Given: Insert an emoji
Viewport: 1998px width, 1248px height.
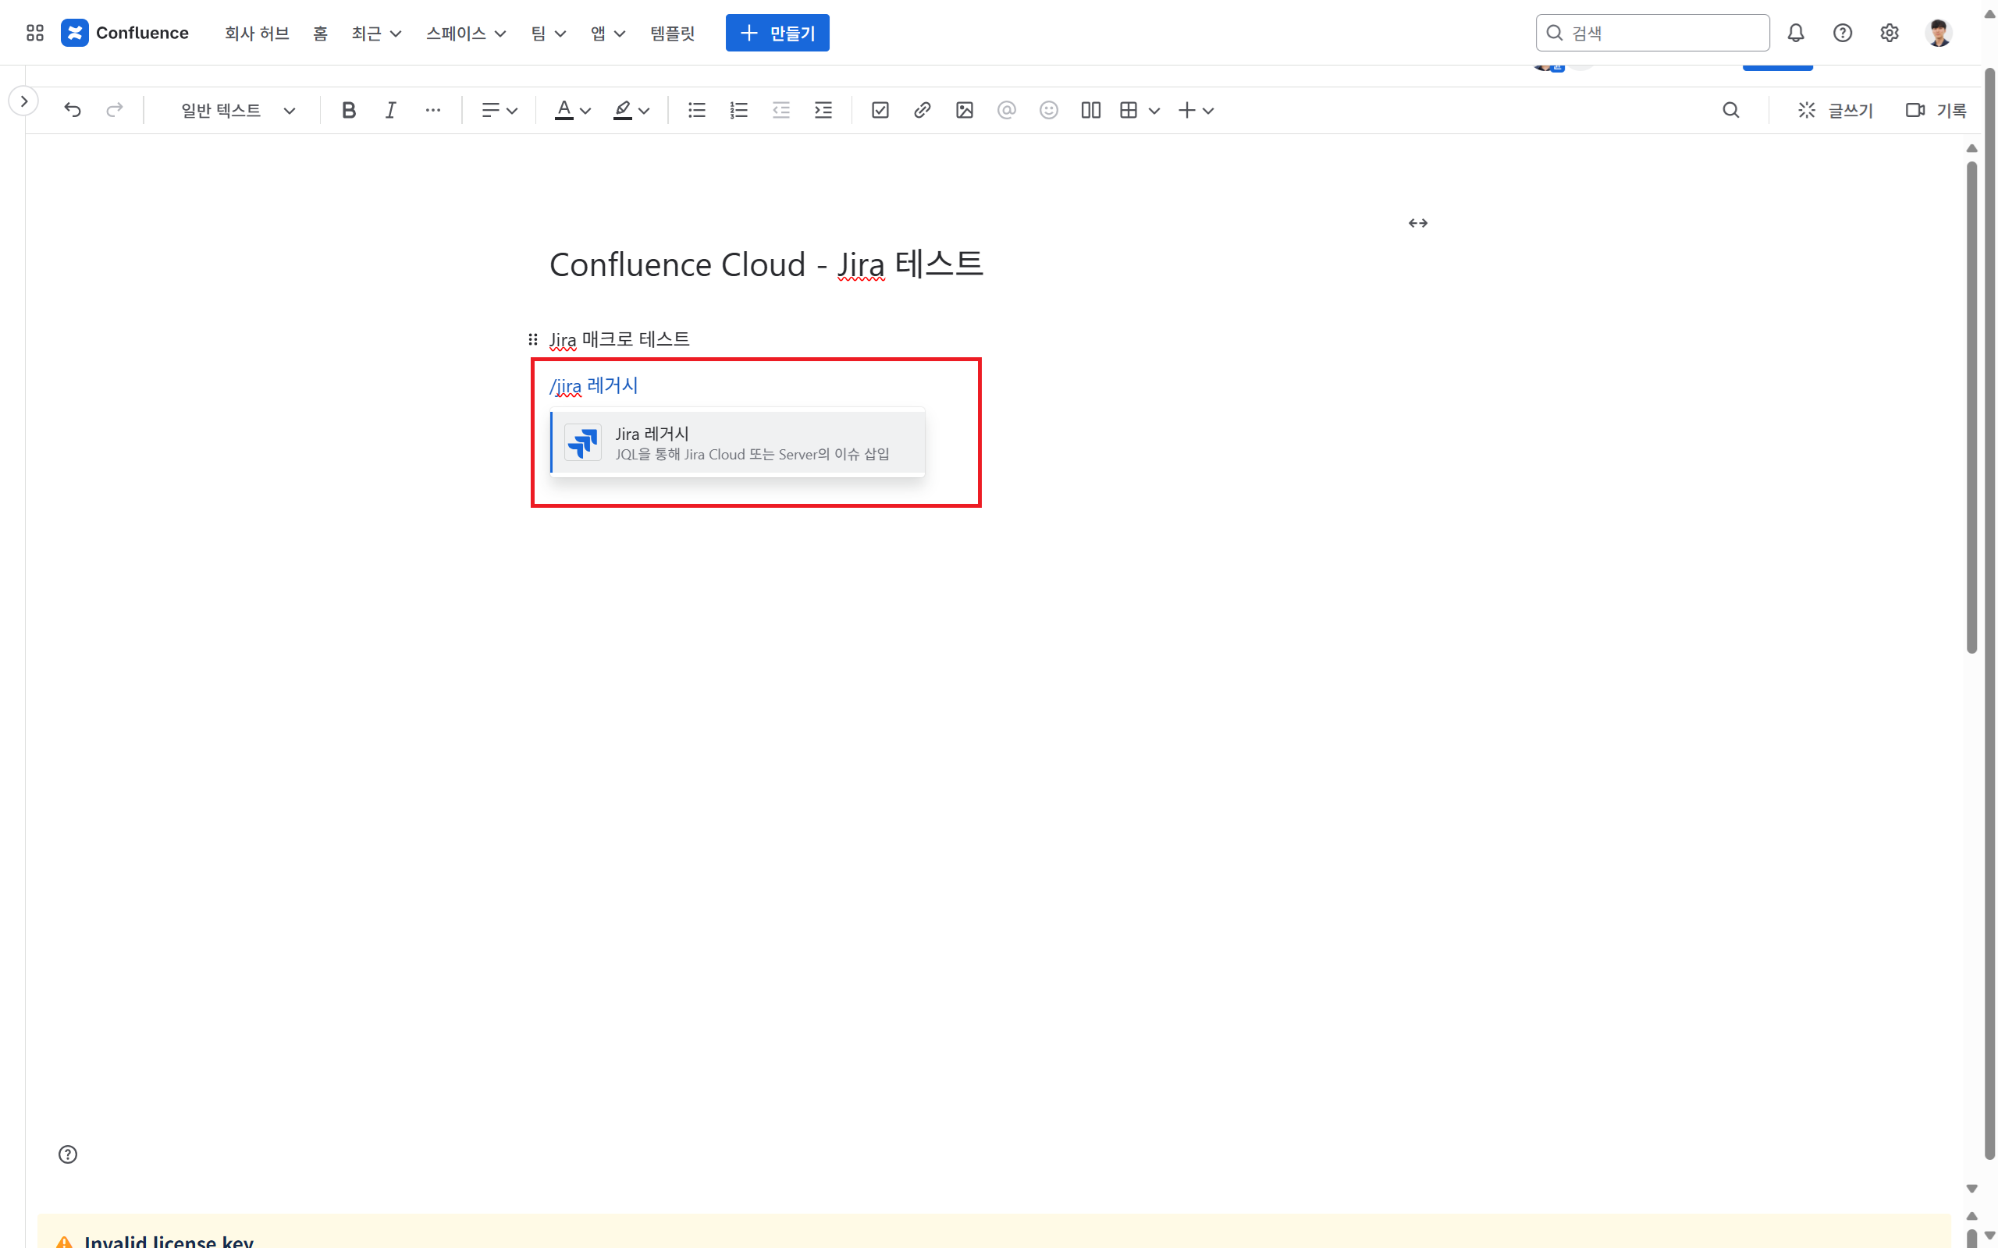Looking at the screenshot, I should click(x=1048, y=110).
